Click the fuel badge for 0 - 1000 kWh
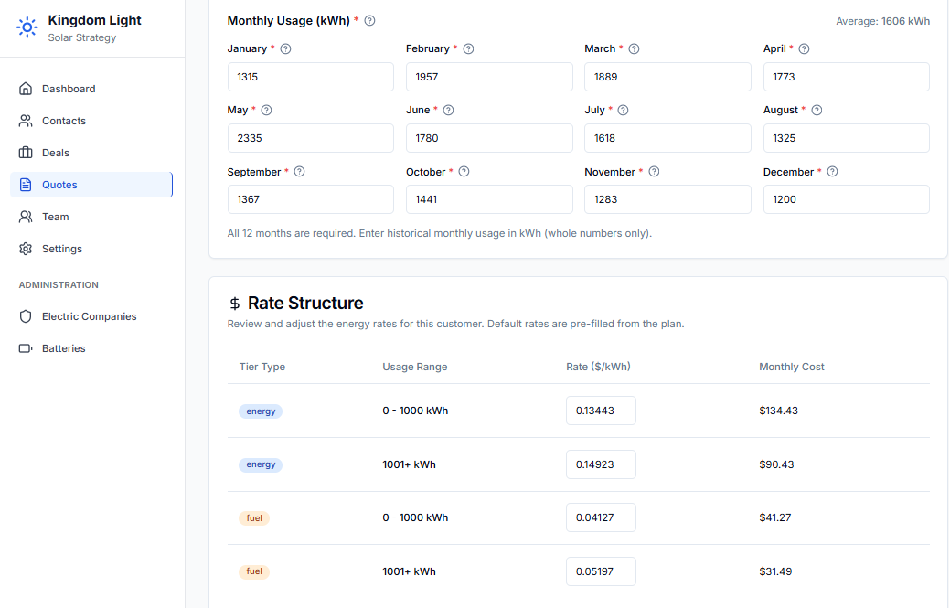950x608 pixels. [x=254, y=518]
